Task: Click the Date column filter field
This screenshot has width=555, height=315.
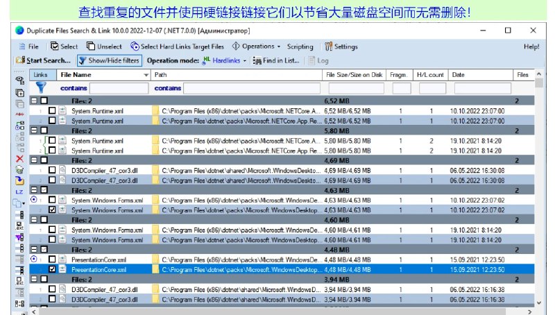Action: [483, 88]
